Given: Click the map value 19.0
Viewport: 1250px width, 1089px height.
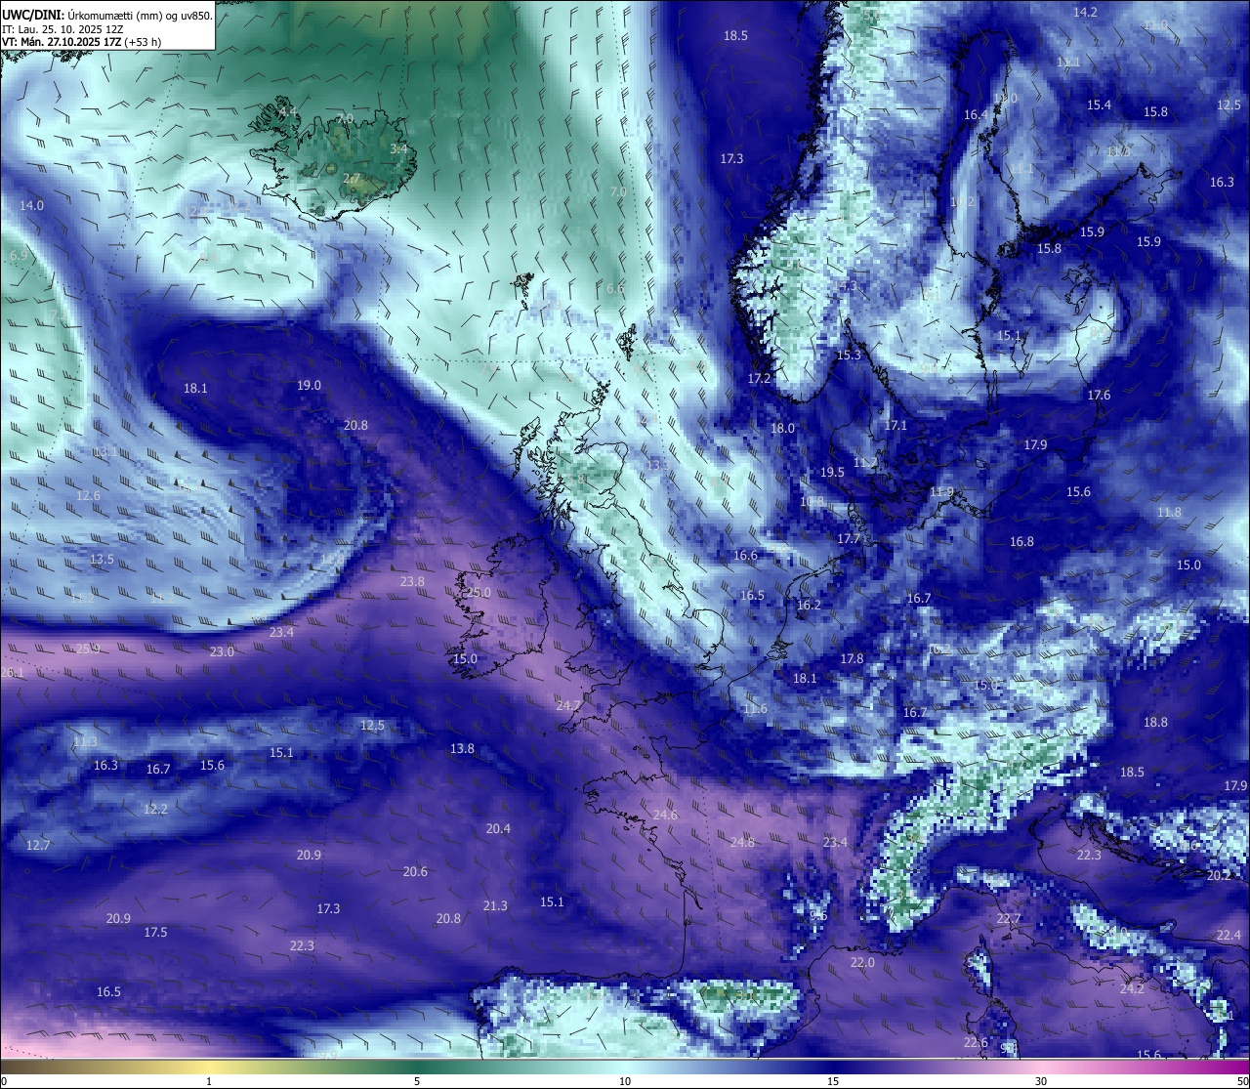Looking at the screenshot, I should [309, 385].
